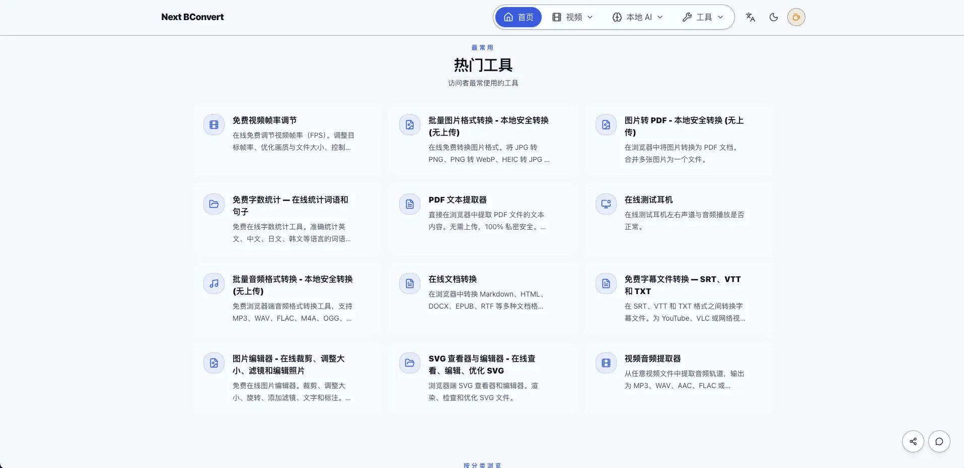This screenshot has width=964, height=468.
Task: Click the 热门工具 heading
Action: point(483,65)
